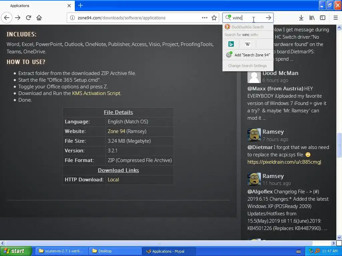
Task: Click the Local HTTP download link
Action: click(x=113, y=180)
